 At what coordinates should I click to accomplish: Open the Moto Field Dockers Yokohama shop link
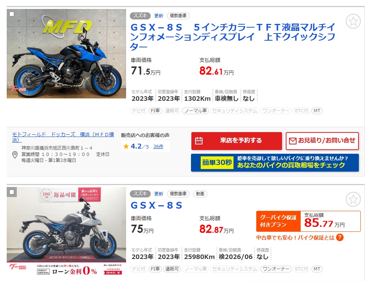pyautogui.click(x=63, y=137)
